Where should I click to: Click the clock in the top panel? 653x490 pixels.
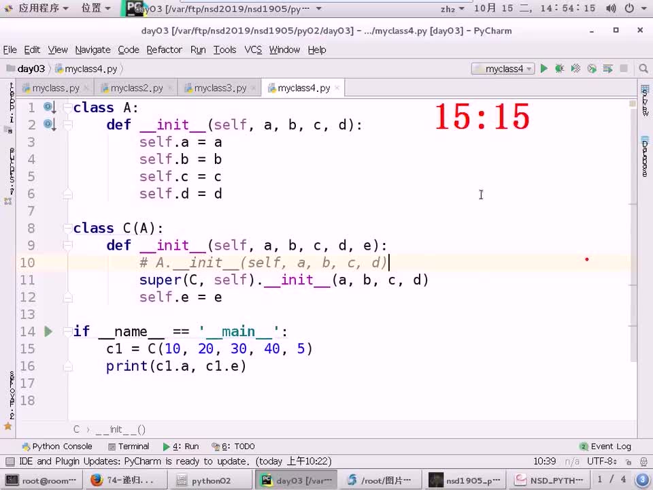[x=535, y=8]
